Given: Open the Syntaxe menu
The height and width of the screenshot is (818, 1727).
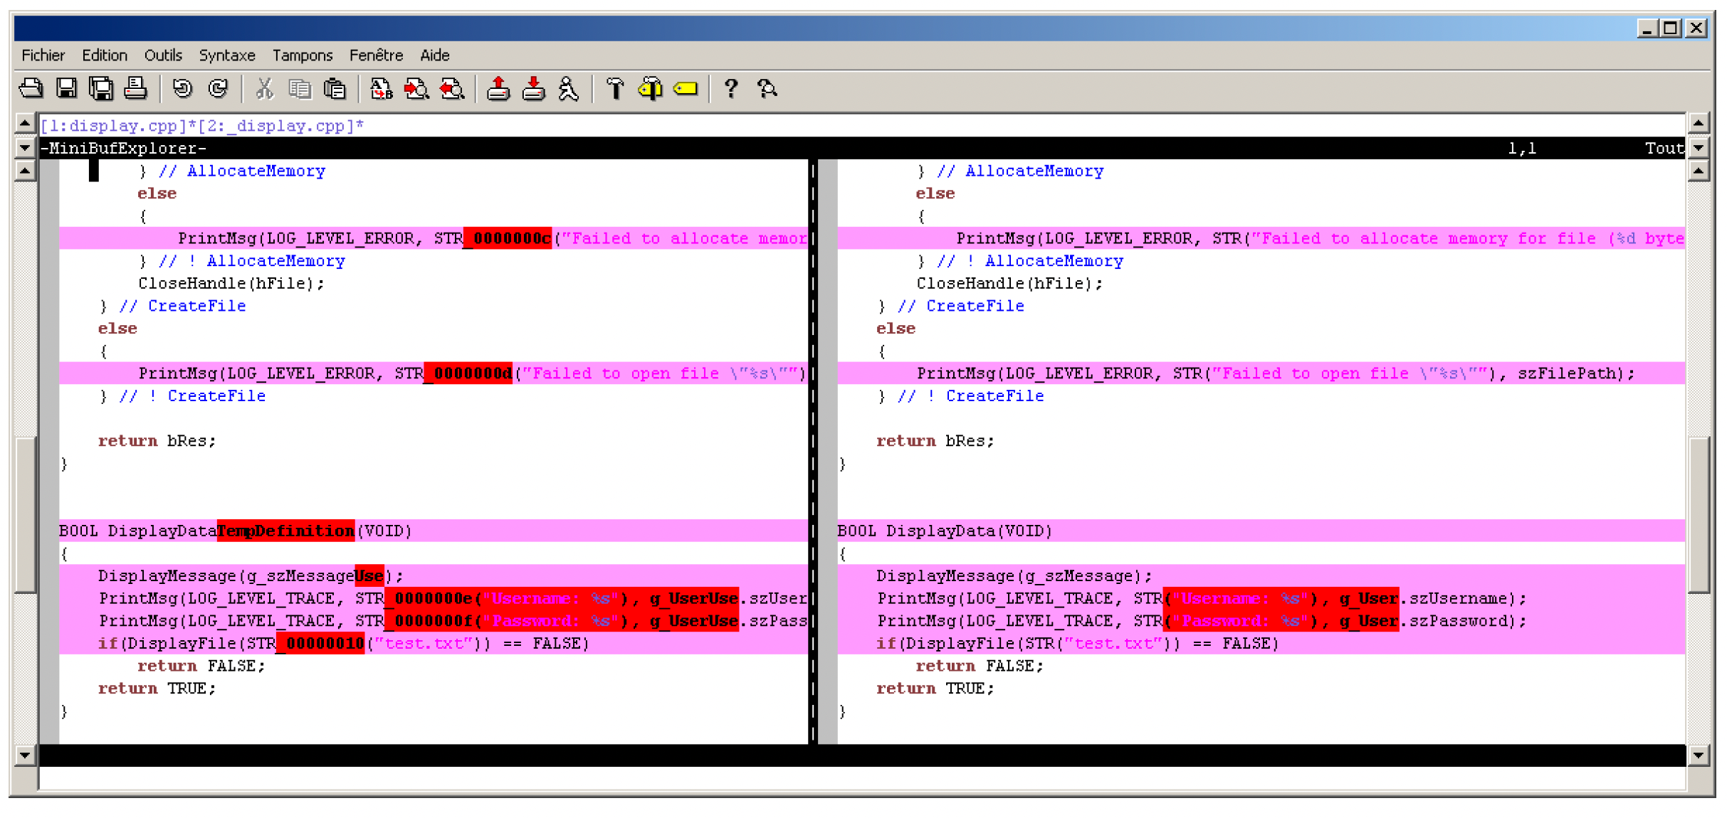Looking at the screenshot, I should coord(226,55).
